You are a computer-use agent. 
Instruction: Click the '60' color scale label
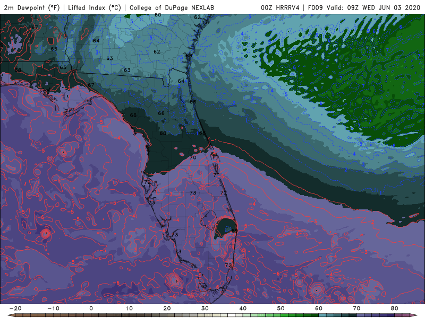click(319, 308)
